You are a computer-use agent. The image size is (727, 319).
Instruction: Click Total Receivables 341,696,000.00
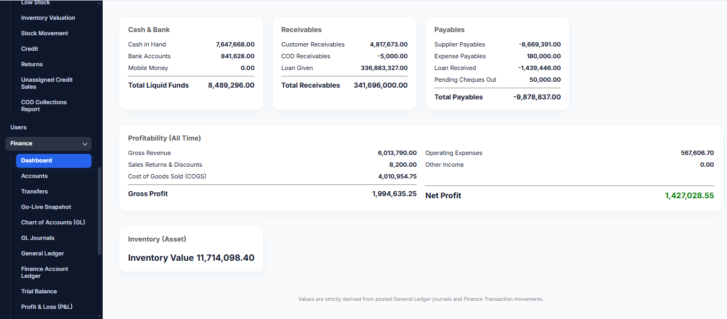(x=380, y=85)
